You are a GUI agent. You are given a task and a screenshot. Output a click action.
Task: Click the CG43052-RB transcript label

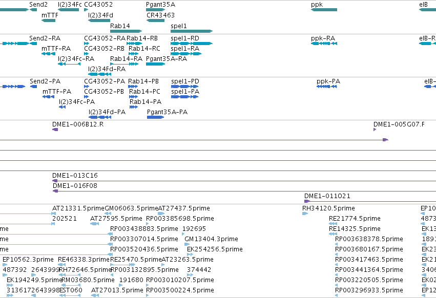105,48
